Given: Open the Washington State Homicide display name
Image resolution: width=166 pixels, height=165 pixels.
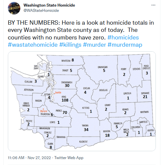Looking at the screenshot, I should pos(49,5).
